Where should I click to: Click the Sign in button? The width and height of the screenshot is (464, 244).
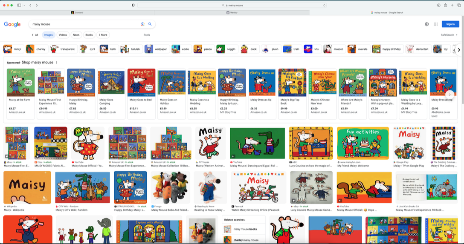click(450, 24)
